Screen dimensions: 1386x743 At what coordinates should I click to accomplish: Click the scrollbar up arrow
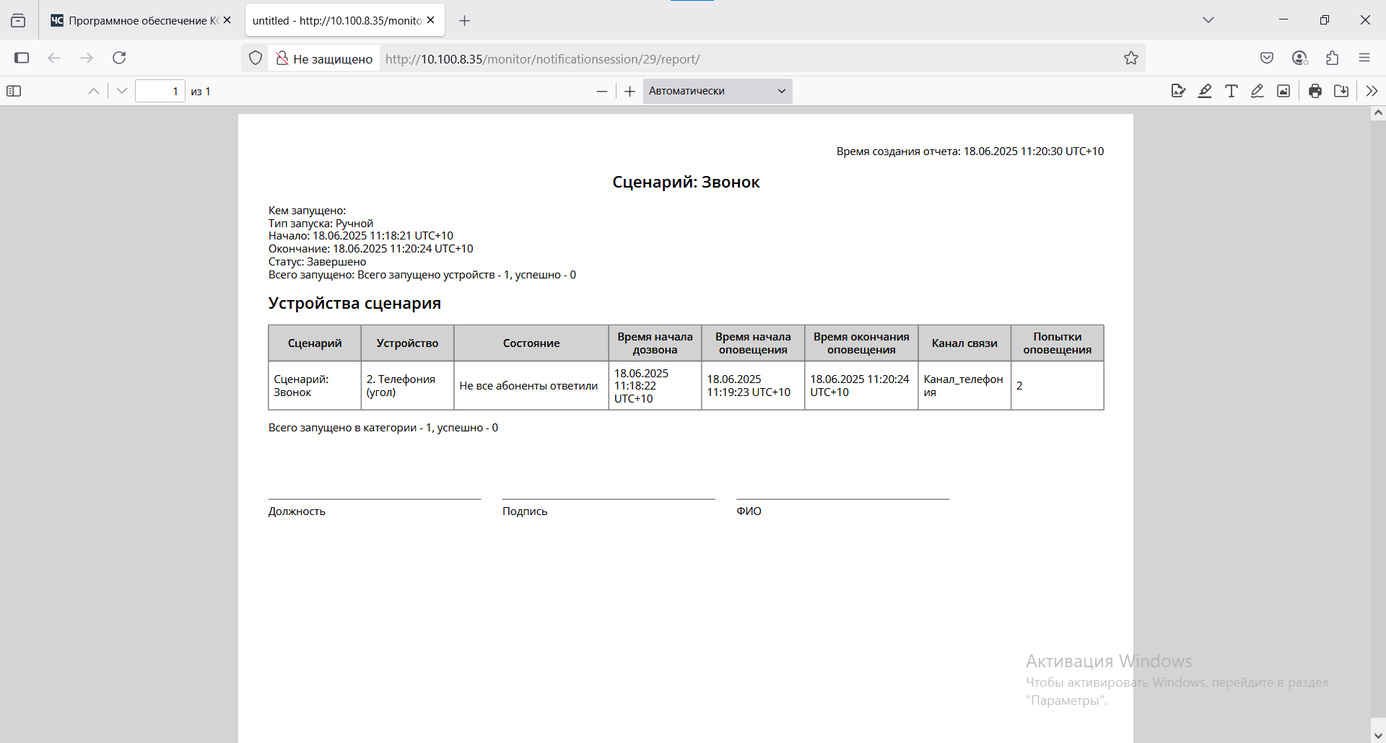1378,113
